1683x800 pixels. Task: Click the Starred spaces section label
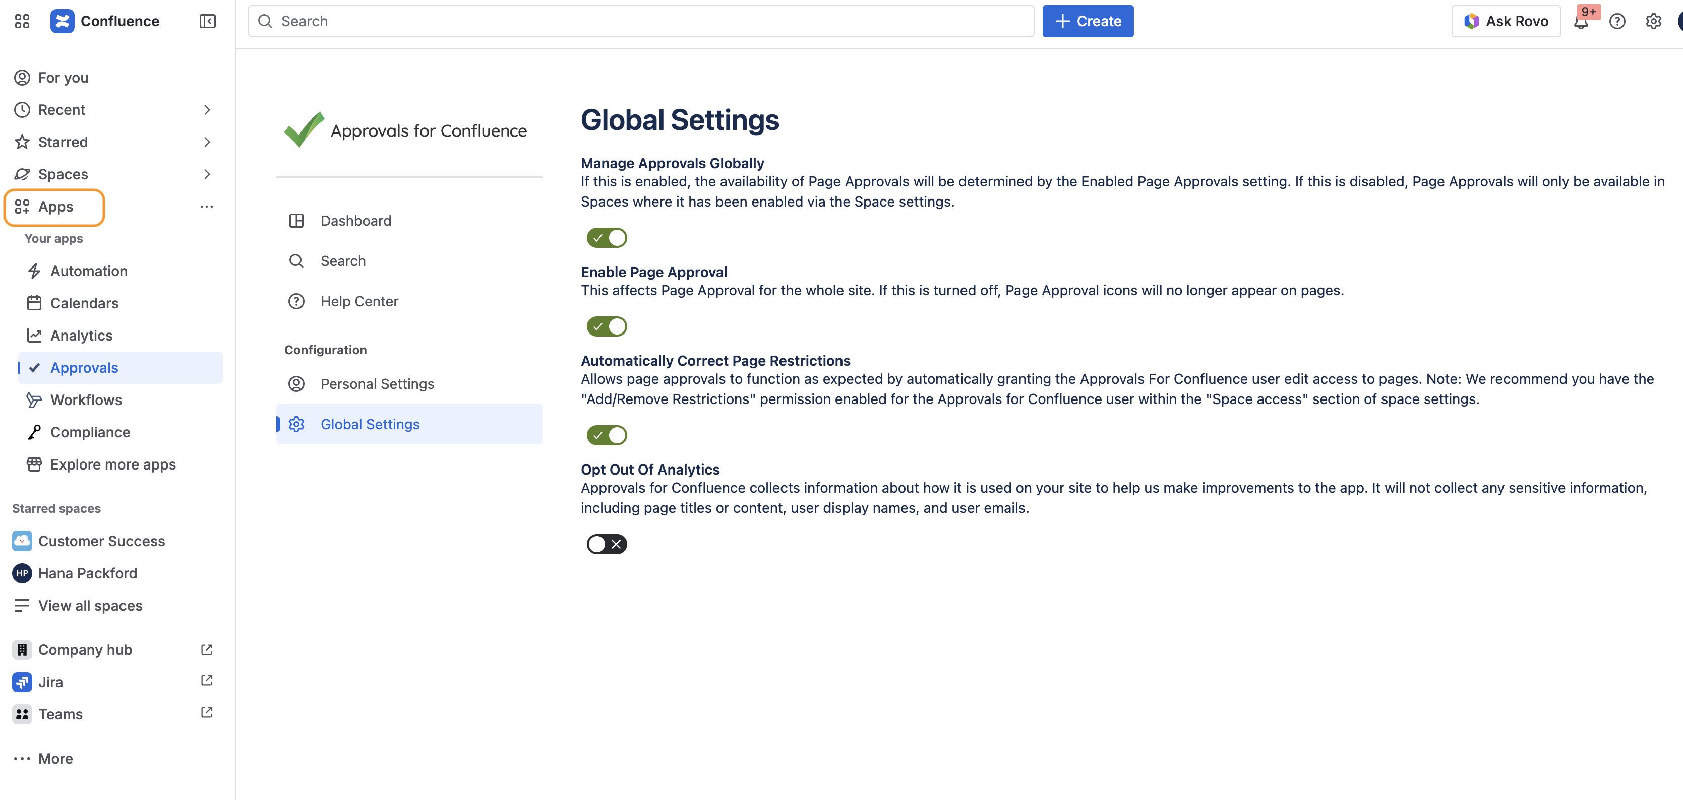click(x=56, y=509)
